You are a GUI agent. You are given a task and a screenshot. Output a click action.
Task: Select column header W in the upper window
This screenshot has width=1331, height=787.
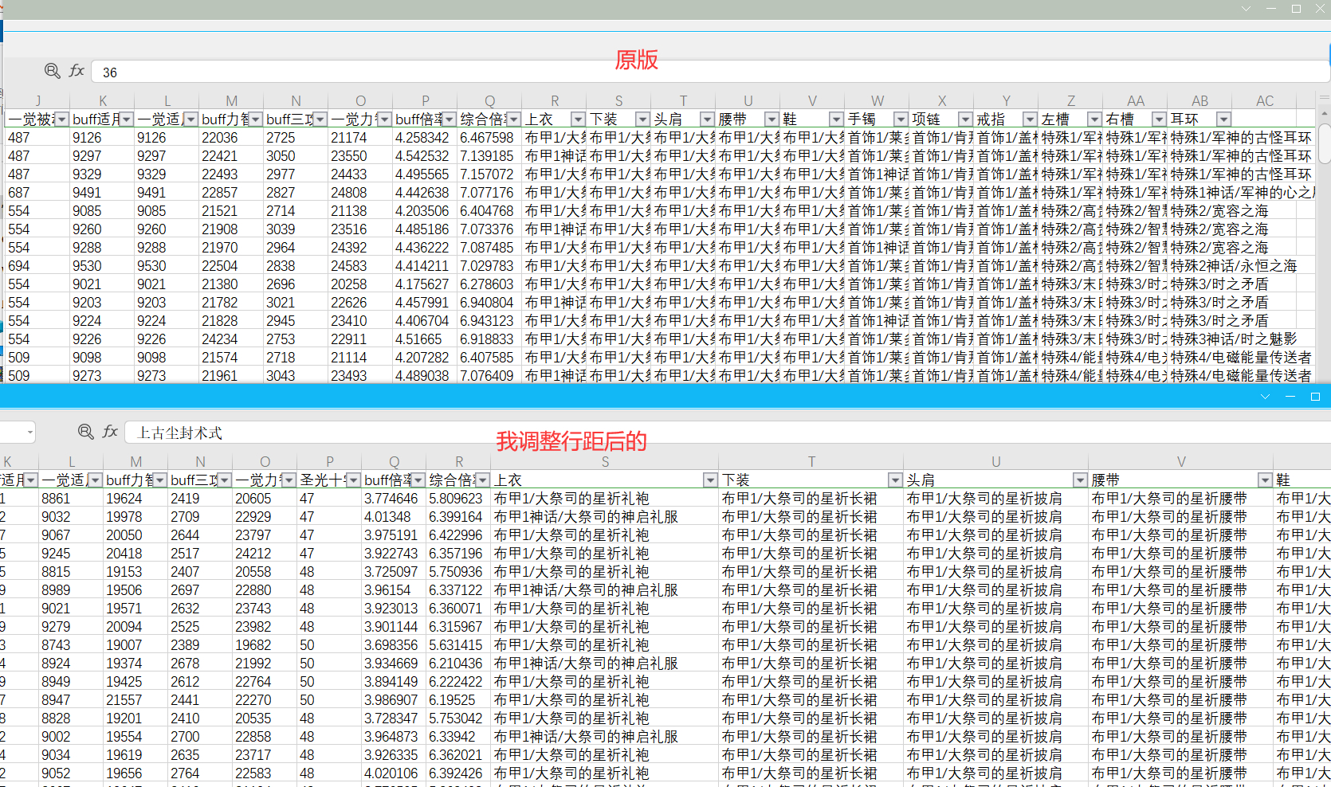877,101
